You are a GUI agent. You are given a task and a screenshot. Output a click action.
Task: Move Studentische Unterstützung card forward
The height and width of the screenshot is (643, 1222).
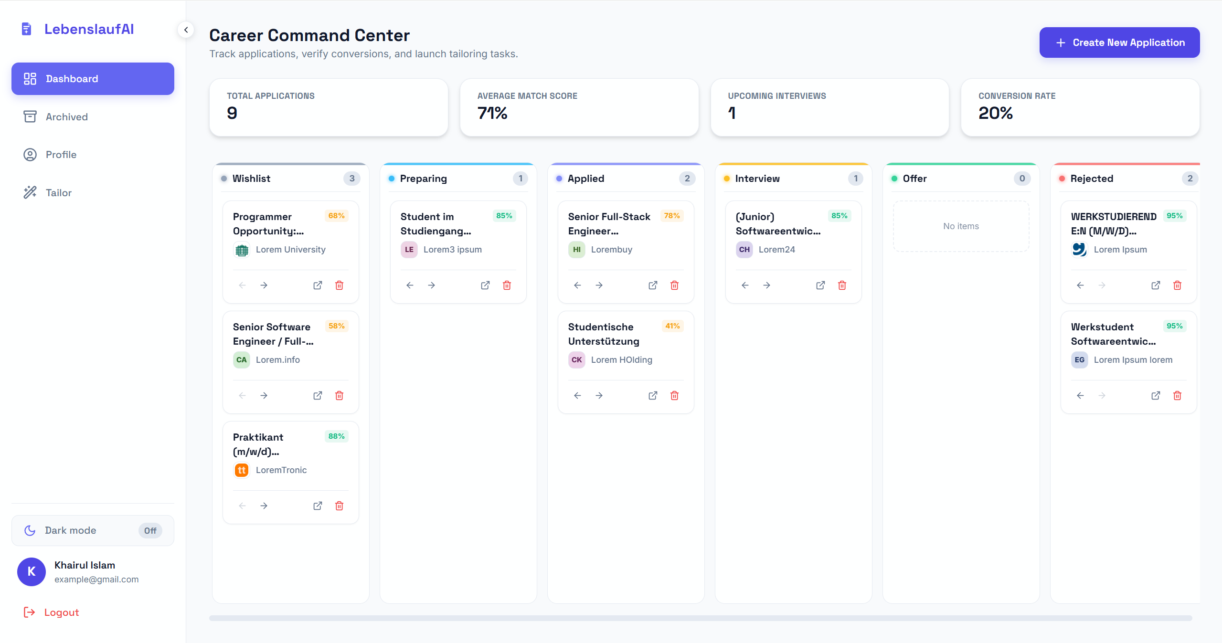[599, 396]
